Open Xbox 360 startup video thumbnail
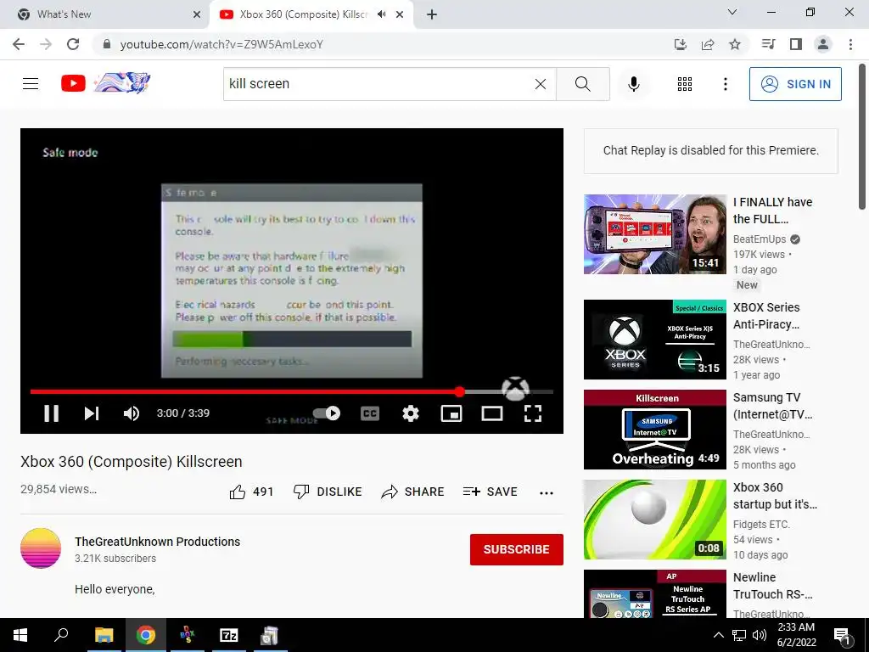The image size is (869, 652). click(655, 520)
